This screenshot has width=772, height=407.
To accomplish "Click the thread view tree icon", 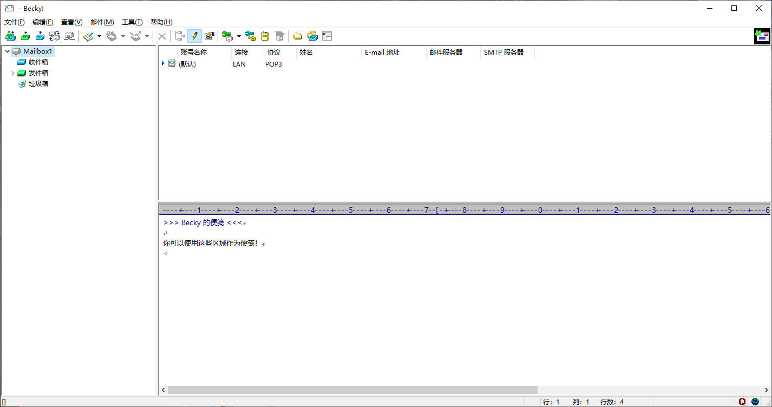I will click(x=180, y=36).
